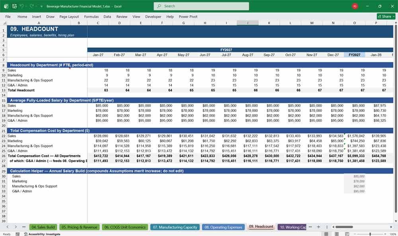Select row 13 header
Screen dimensions: 398x236
point(4,90)
